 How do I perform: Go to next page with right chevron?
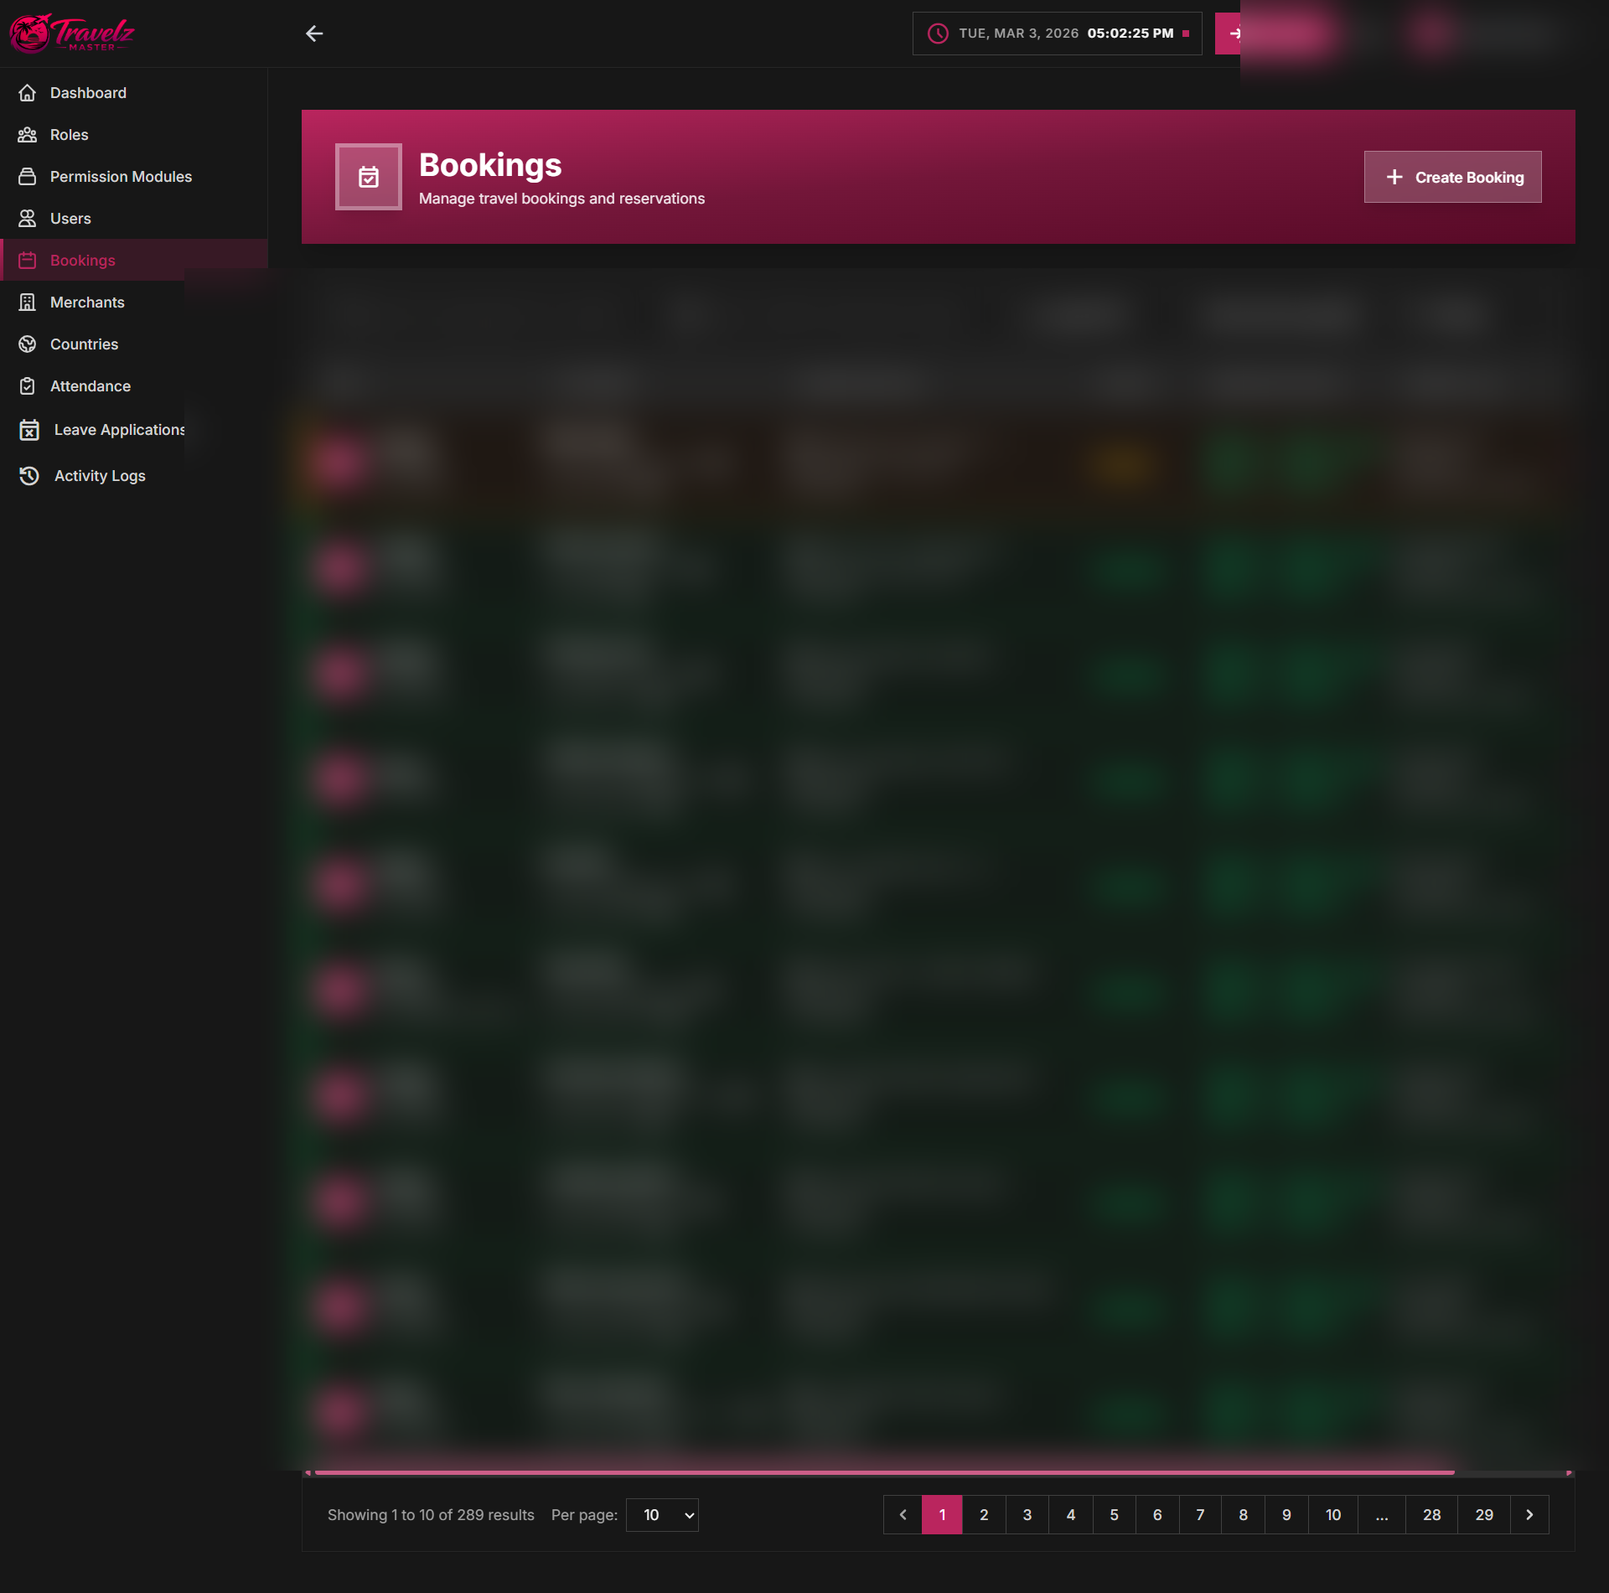(1529, 1515)
